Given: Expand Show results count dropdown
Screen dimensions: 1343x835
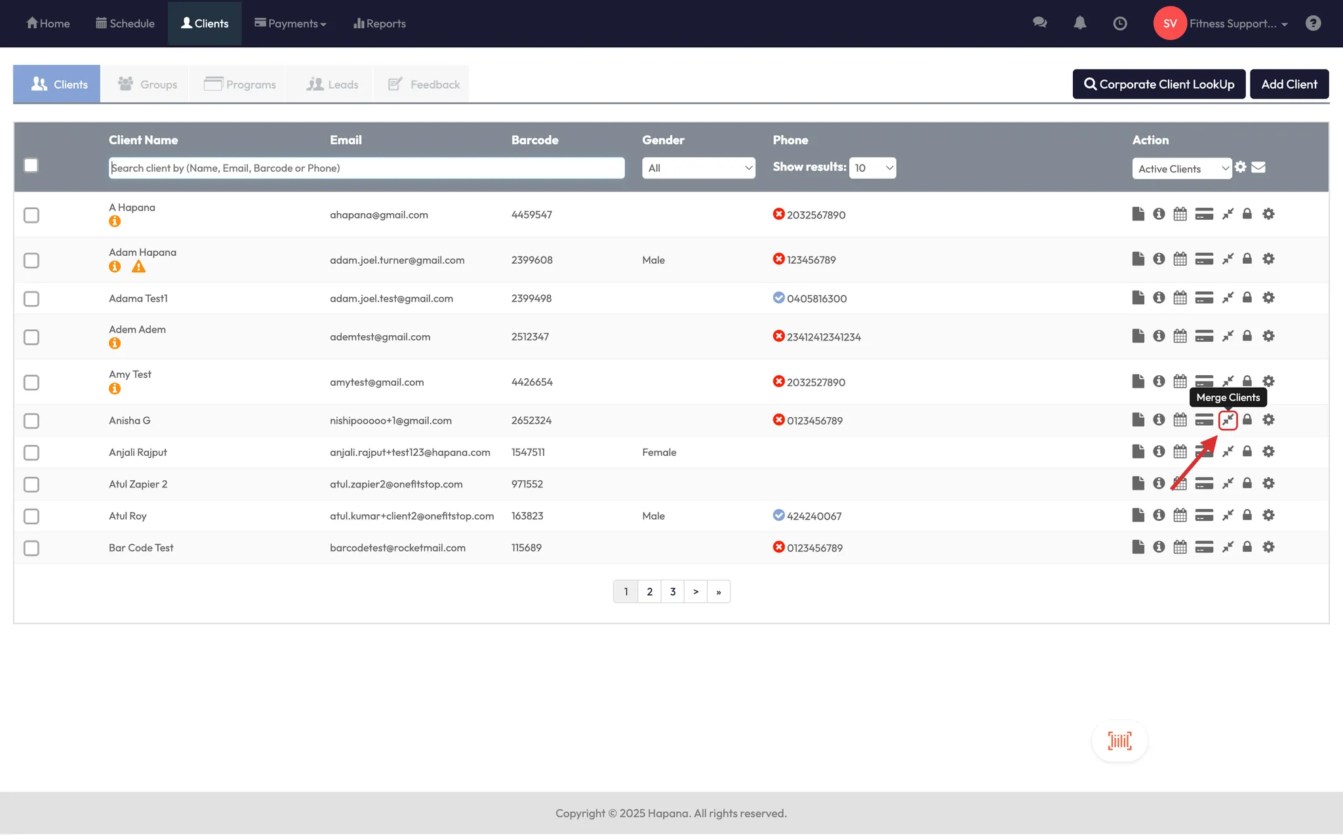Looking at the screenshot, I should pyautogui.click(x=872, y=168).
